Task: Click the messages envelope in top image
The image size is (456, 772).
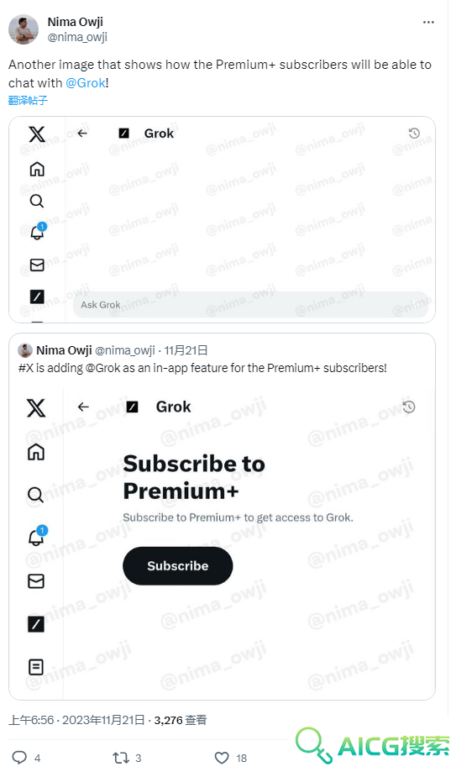Action: [x=37, y=265]
